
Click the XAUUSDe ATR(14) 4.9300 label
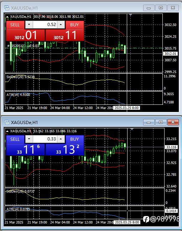click(18, 94)
